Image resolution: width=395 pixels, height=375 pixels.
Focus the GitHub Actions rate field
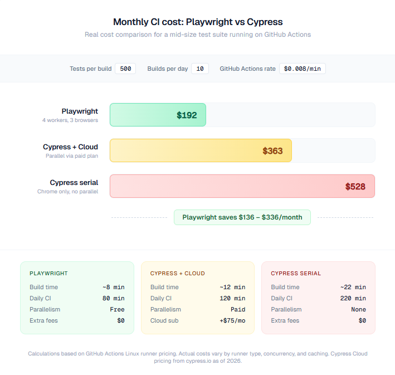pyautogui.click(x=302, y=69)
